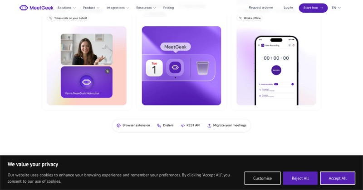Click the Customise cookies button
Image resolution: width=363 pixels, height=190 pixels.
[262, 178]
